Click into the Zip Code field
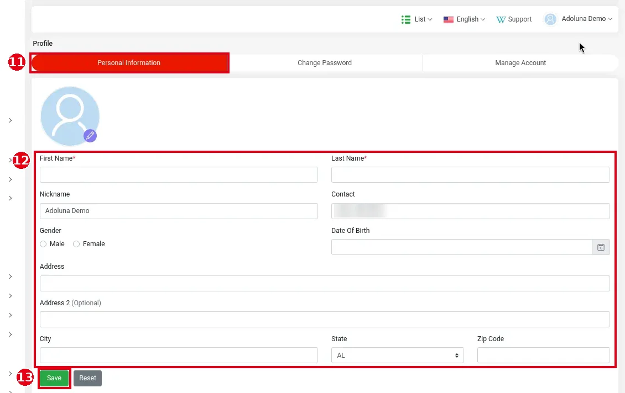The height and width of the screenshot is (393, 625). pyautogui.click(x=543, y=355)
